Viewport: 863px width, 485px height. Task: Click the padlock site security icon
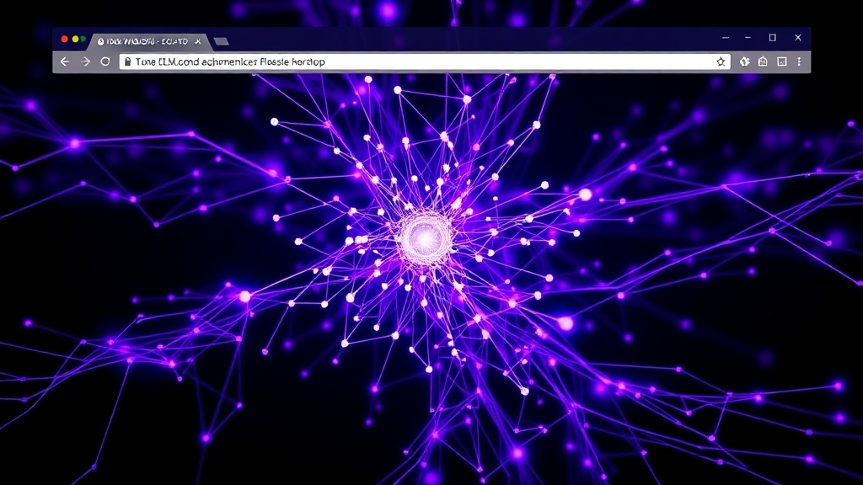click(x=128, y=61)
